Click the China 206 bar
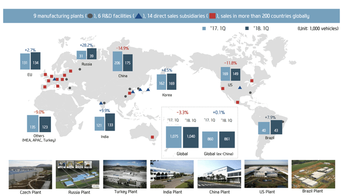Screen dimensions: 343x196 click(117, 61)
